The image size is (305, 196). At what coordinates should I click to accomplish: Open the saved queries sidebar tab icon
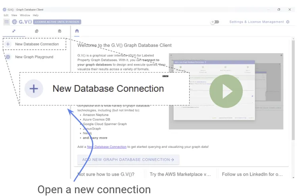tap(36, 31)
